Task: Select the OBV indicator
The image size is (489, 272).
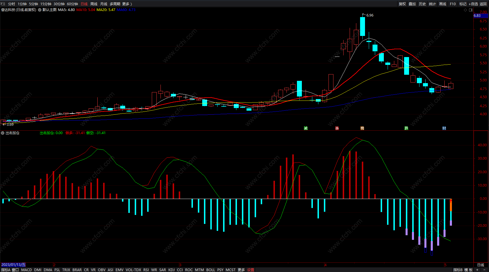Action: click(102, 270)
